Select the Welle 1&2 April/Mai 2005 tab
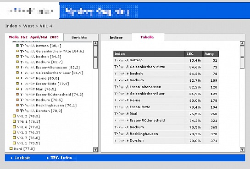250x169 pixels. [x=33, y=37]
